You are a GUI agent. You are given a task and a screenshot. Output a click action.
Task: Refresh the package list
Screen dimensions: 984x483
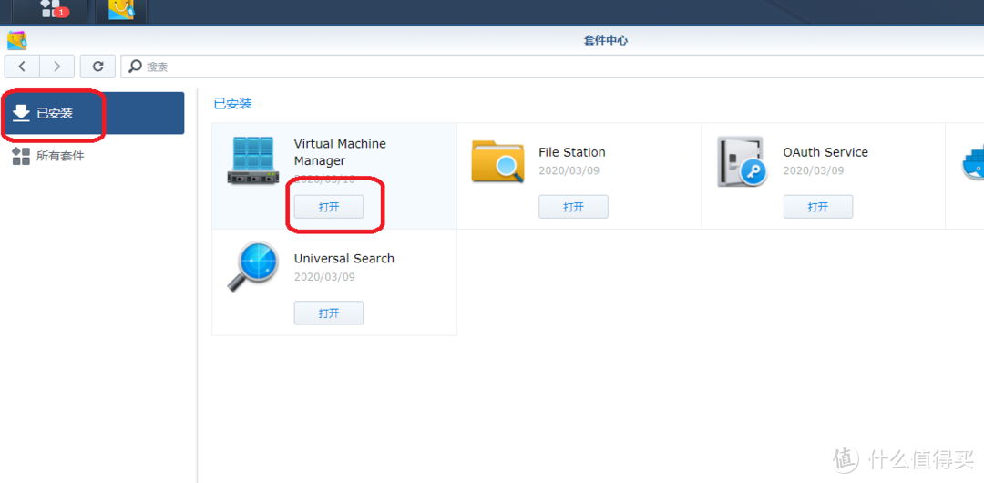(x=97, y=66)
